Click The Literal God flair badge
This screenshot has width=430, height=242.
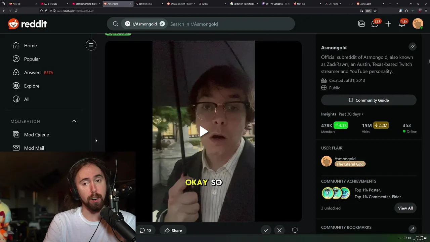(x=350, y=164)
